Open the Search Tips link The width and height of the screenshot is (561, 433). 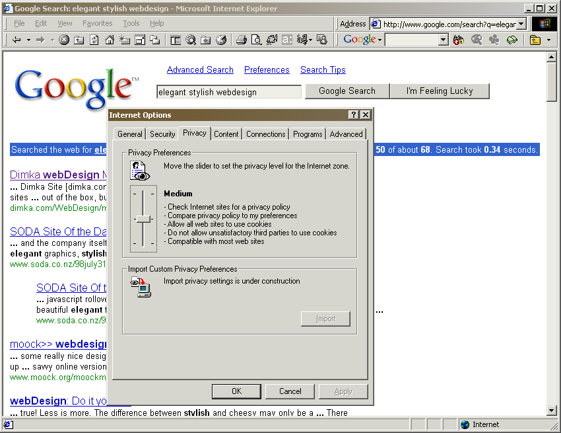323,70
